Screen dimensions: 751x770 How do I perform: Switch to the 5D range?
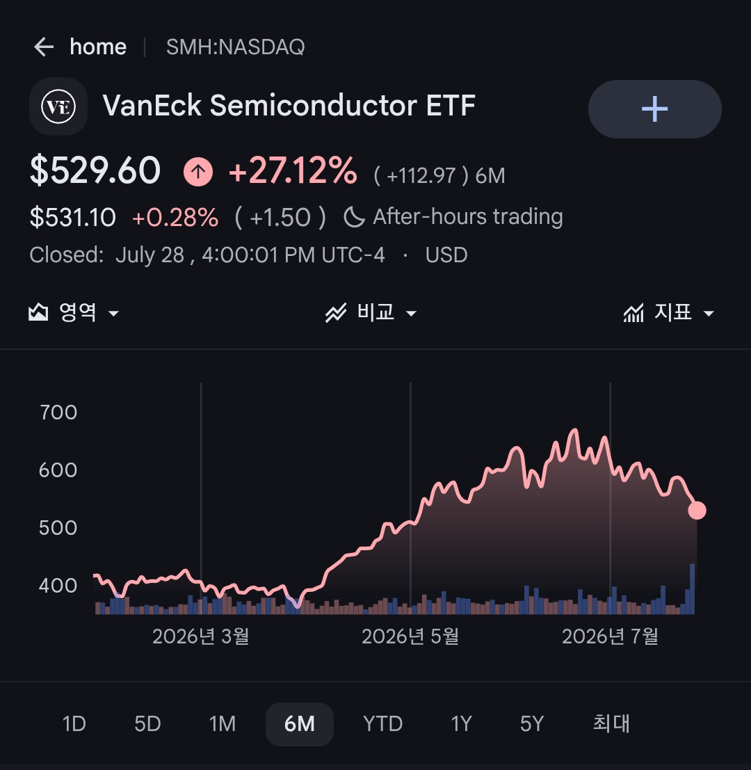pos(147,724)
